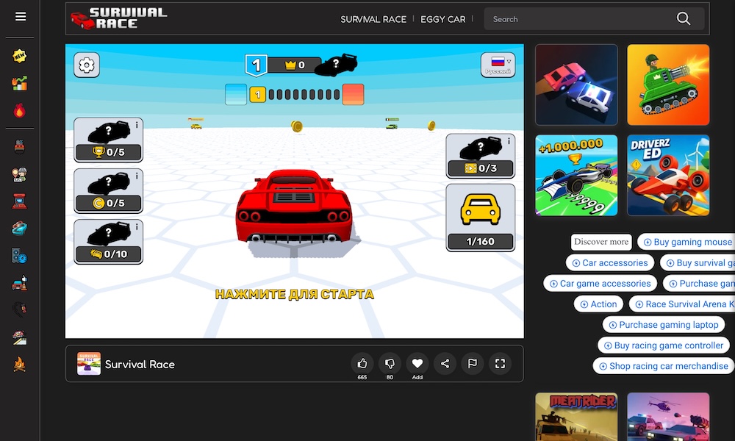Share the Survival Race game
The width and height of the screenshot is (735, 441).
click(x=445, y=363)
